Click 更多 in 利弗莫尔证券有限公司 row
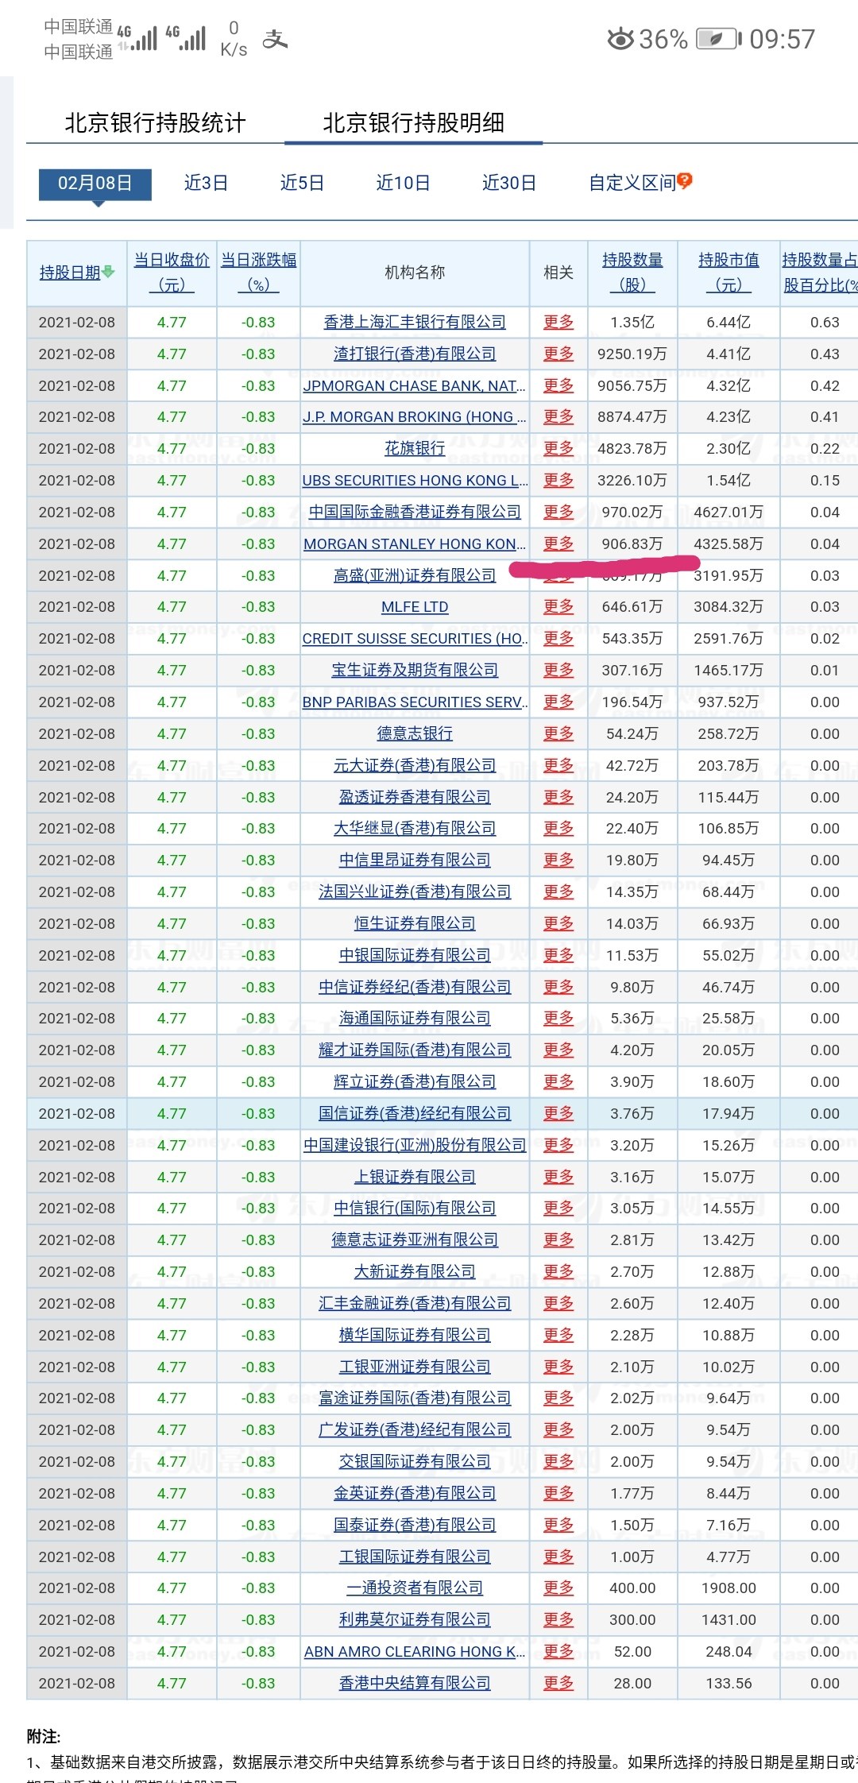 tap(558, 1620)
